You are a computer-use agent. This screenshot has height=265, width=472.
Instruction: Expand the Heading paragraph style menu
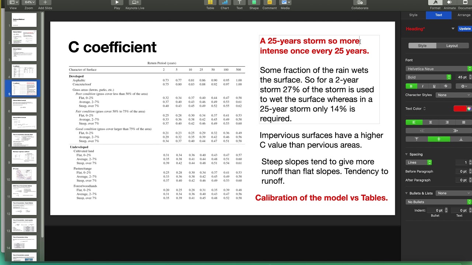click(x=453, y=29)
